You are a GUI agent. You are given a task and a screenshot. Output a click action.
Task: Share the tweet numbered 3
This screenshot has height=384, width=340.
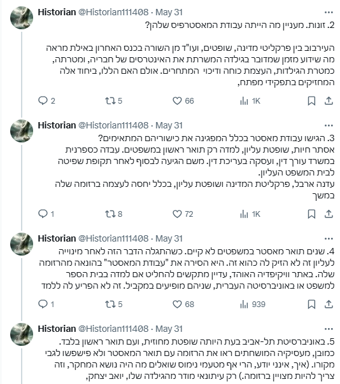[x=329, y=214]
